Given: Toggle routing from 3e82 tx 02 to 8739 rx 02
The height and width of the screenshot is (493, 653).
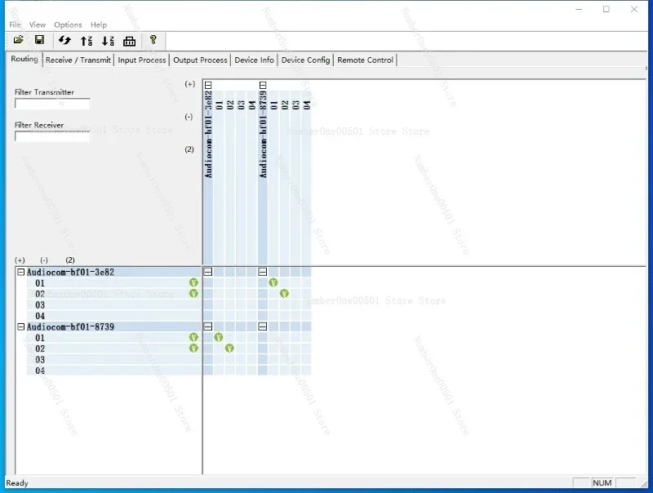Looking at the screenshot, I should (x=229, y=348).
